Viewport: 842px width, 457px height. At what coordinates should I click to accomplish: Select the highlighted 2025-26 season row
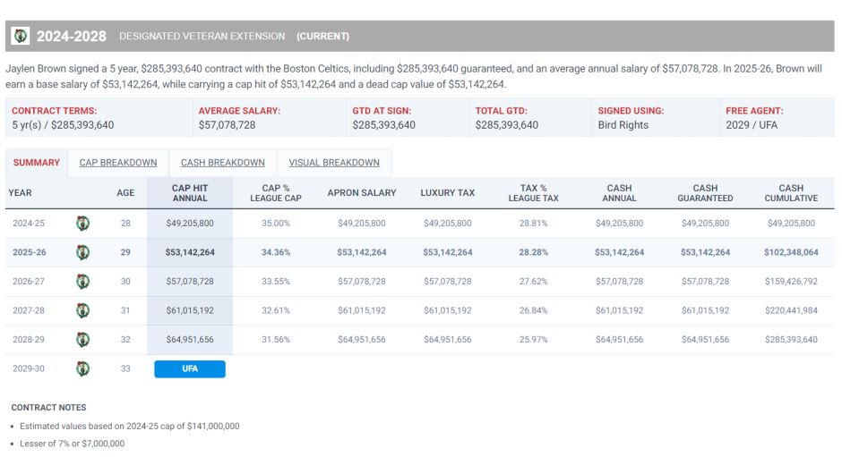pos(420,252)
